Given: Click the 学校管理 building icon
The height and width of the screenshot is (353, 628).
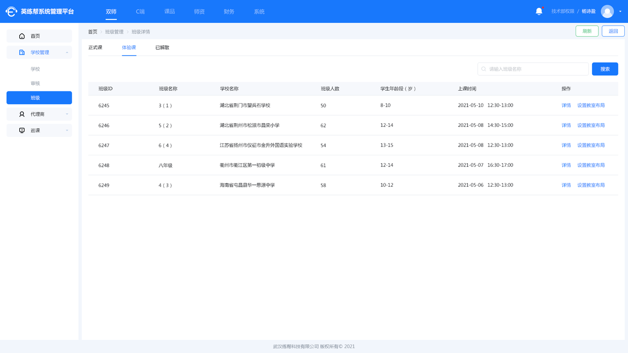Looking at the screenshot, I should [22, 52].
